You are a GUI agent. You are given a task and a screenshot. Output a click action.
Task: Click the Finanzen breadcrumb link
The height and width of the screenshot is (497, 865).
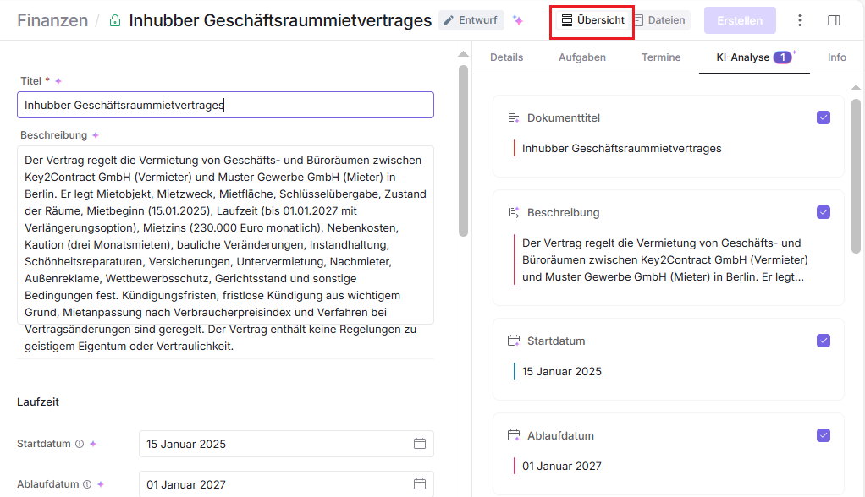point(52,20)
